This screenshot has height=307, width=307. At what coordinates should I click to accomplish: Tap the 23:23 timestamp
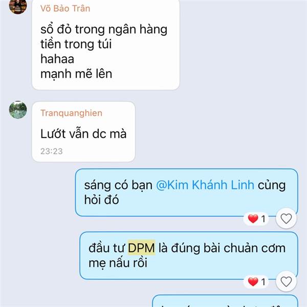click(x=52, y=151)
